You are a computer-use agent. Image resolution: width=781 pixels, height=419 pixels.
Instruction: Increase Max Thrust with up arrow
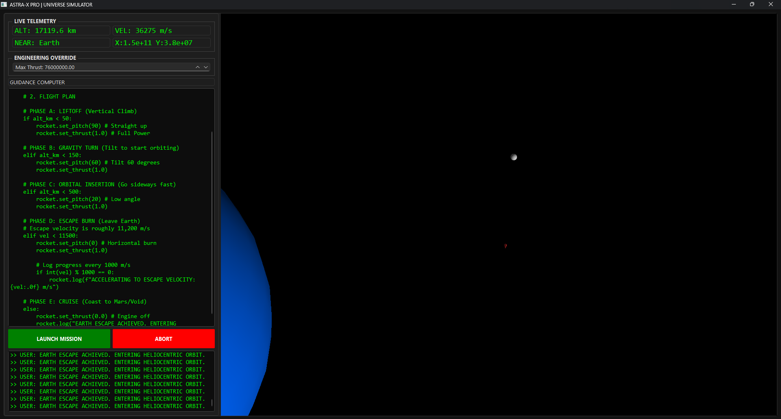pos(198,67)
